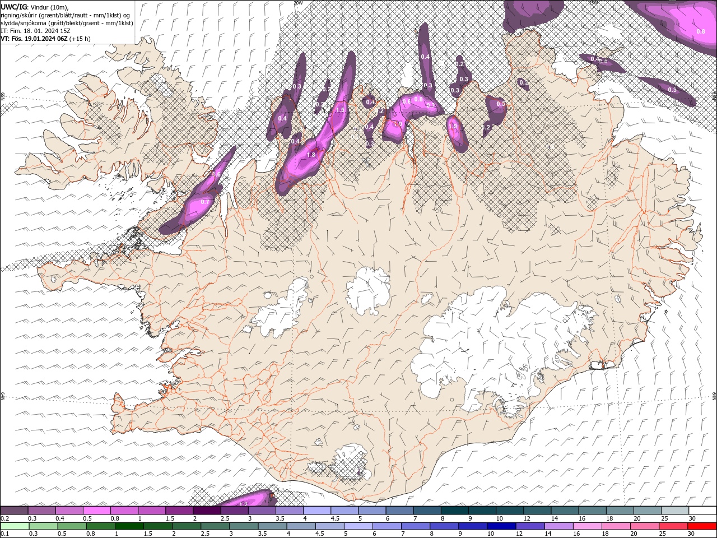The height and width of the screenshot is (538, 717).
Task: Click the "(+15 h)" forecast offset text
Action: click(x=80, y=39)
